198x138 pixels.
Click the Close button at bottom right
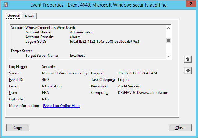[x=180, y=128]
